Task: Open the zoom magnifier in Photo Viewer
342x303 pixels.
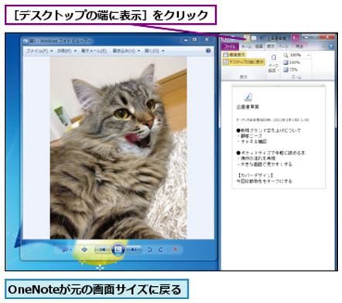Action: point(66,250)
